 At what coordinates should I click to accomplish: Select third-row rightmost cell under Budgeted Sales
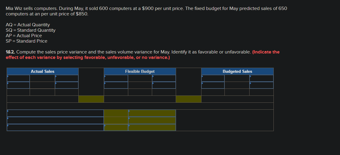[x=262, y=92]
